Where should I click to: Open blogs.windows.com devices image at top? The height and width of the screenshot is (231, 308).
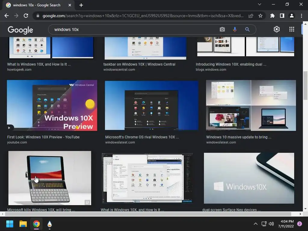246,47
